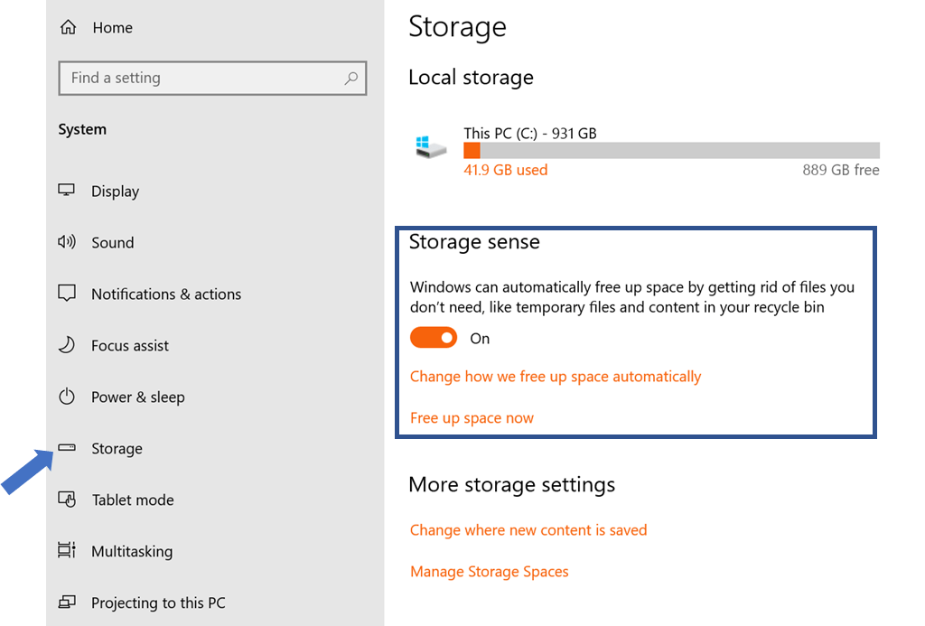Click the Notifications & actions icon

(67, 294)
